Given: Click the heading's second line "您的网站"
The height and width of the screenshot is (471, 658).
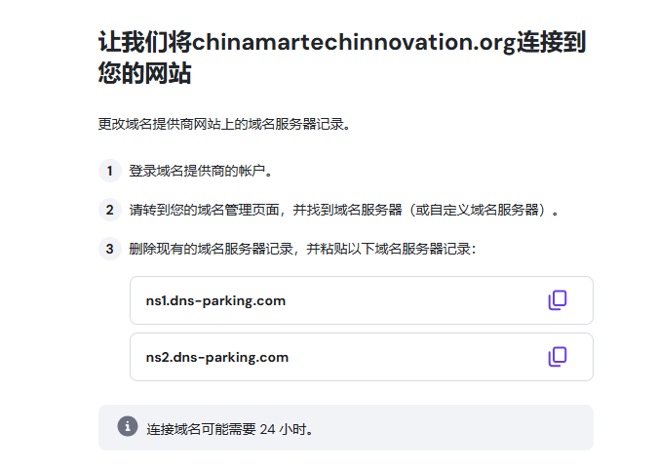Looking at the screenshot, I should coord(144,75).
